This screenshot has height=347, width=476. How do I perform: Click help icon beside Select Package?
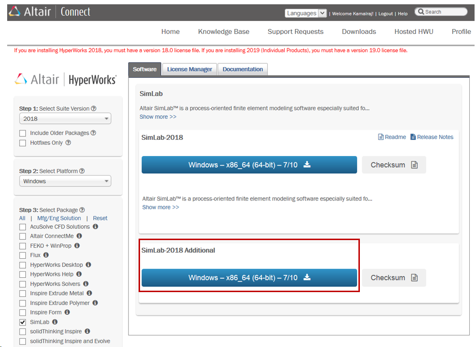coord(82,210)
